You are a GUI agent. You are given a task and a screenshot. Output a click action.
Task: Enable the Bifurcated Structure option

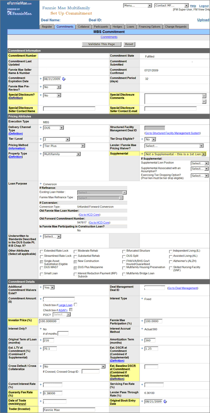tap(124, 251)
